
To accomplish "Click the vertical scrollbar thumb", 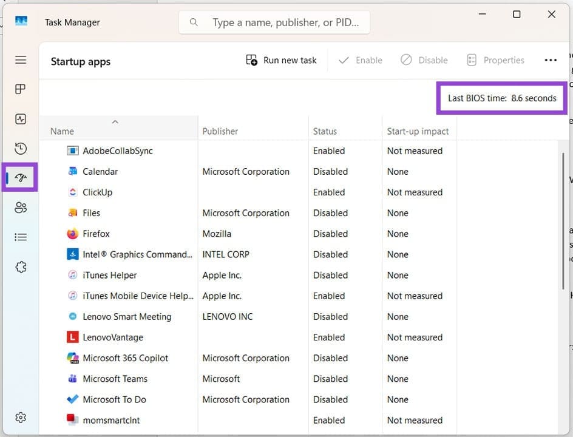I will point(563,221).
